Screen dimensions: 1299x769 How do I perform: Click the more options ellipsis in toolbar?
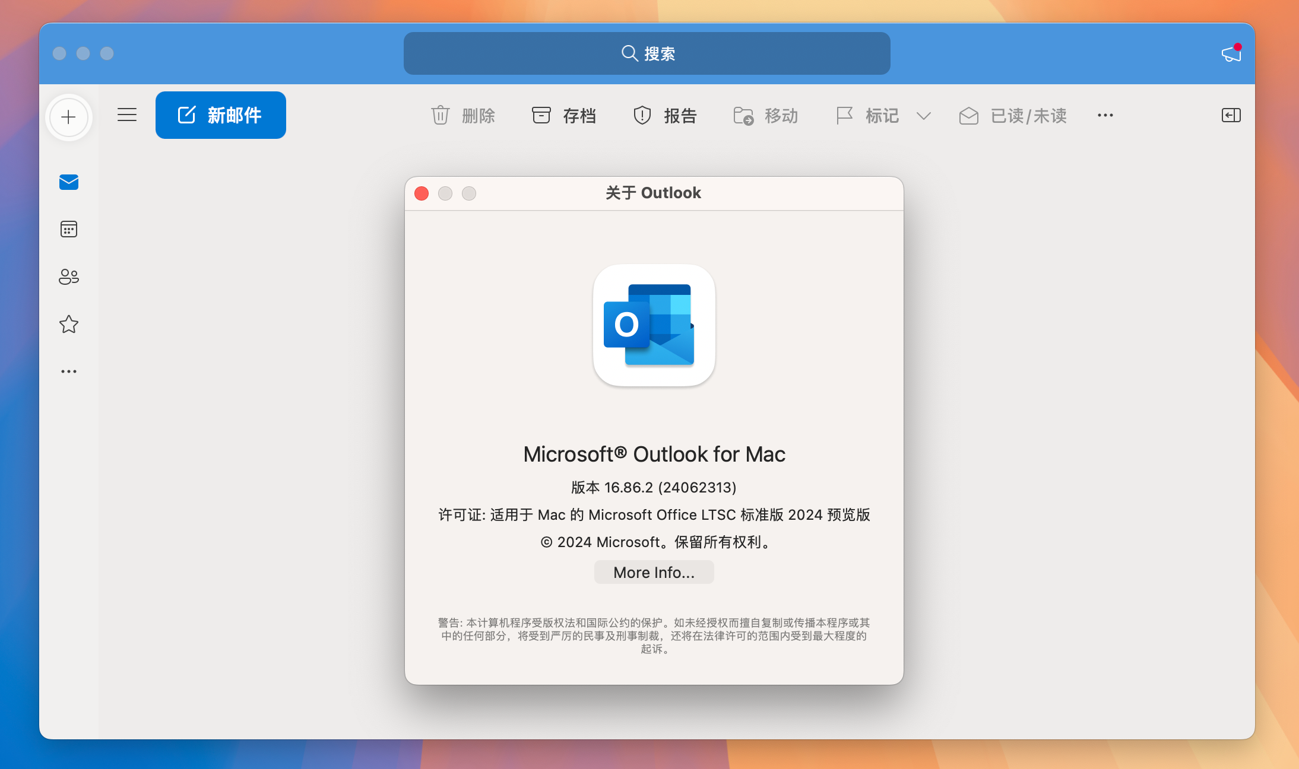pyautogui.click(x=1105, y=115)
